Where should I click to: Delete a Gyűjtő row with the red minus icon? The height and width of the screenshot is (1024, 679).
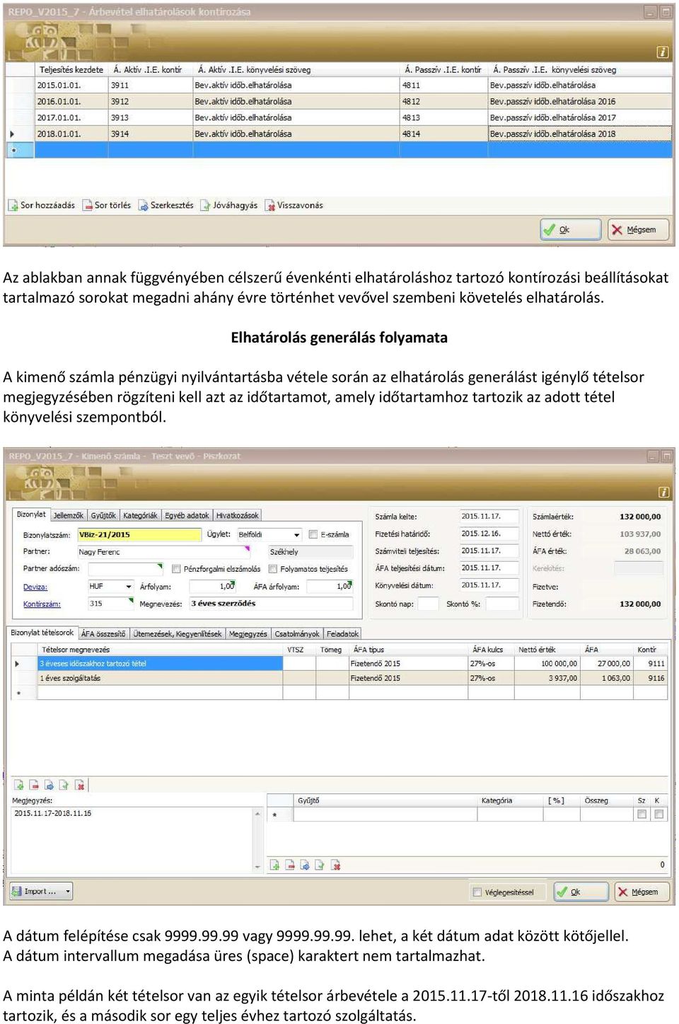290,865
